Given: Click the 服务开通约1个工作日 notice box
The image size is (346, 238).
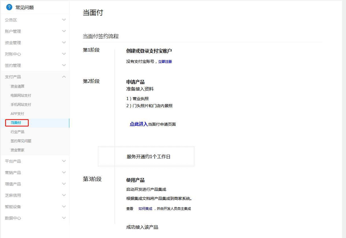Looking at the screenshot, I should [x=146, y=156].
